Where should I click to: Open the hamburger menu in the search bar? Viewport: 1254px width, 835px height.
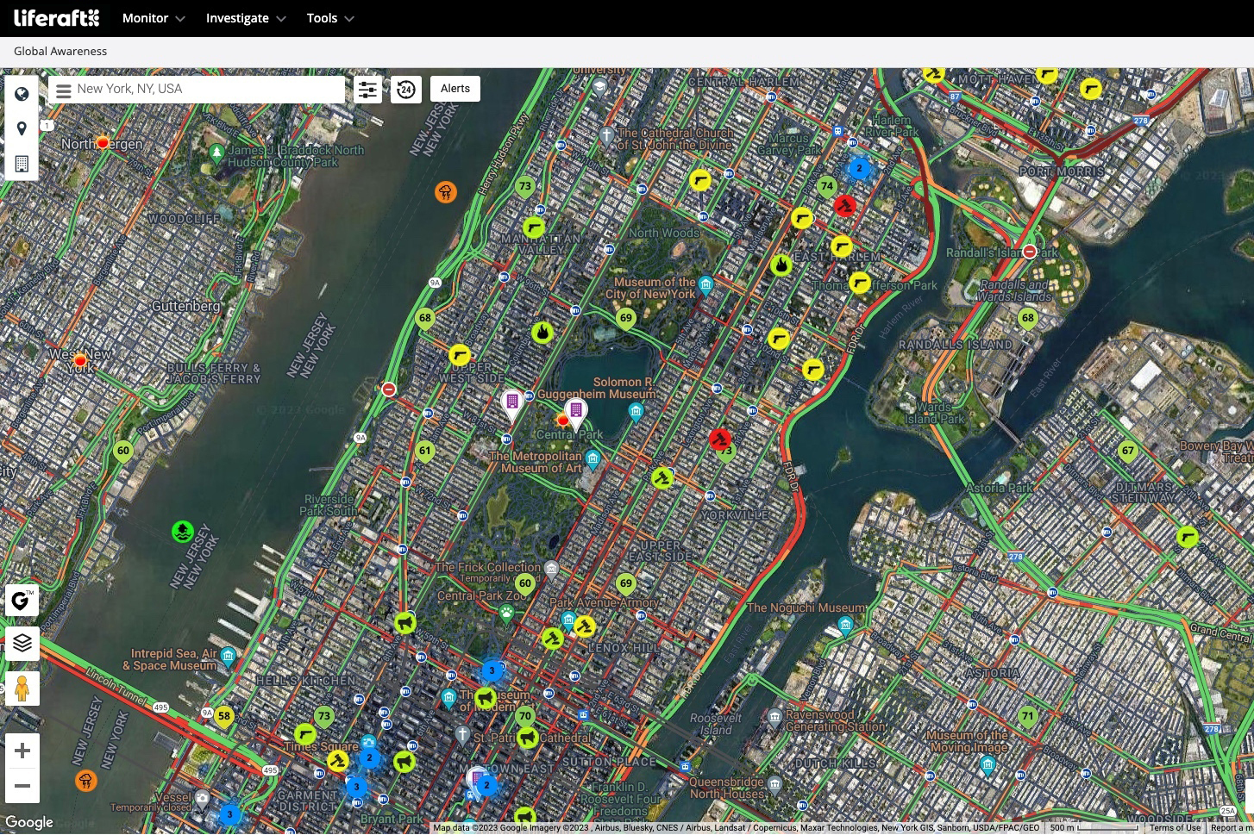[x=63, y=90]
